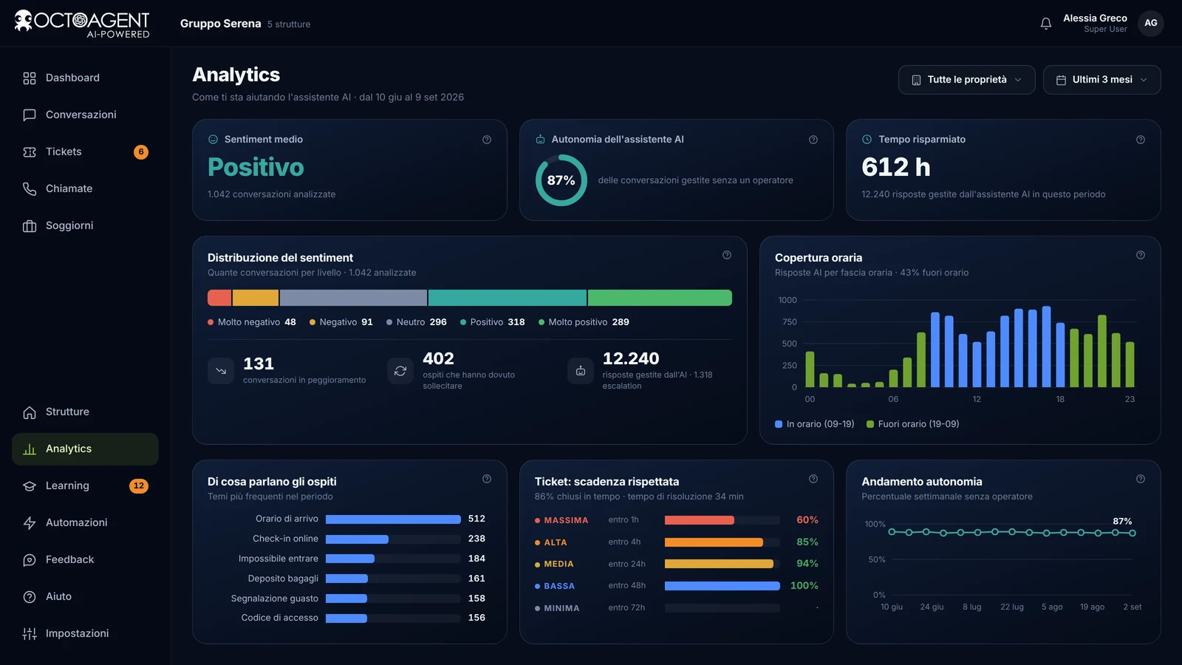Open Chiamate in sidebar
This screenshot has width=1182, height=665.
pos(85,189)
